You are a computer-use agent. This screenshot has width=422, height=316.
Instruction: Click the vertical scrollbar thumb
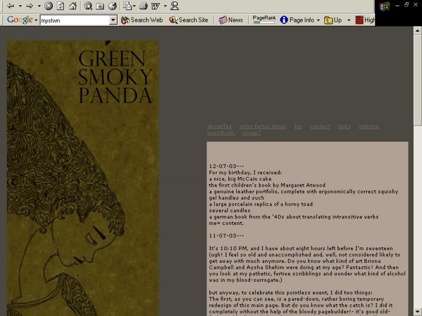417,80
